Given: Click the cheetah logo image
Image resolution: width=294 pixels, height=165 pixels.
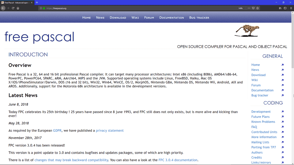Looking at the screenshot, I should 247,31.
